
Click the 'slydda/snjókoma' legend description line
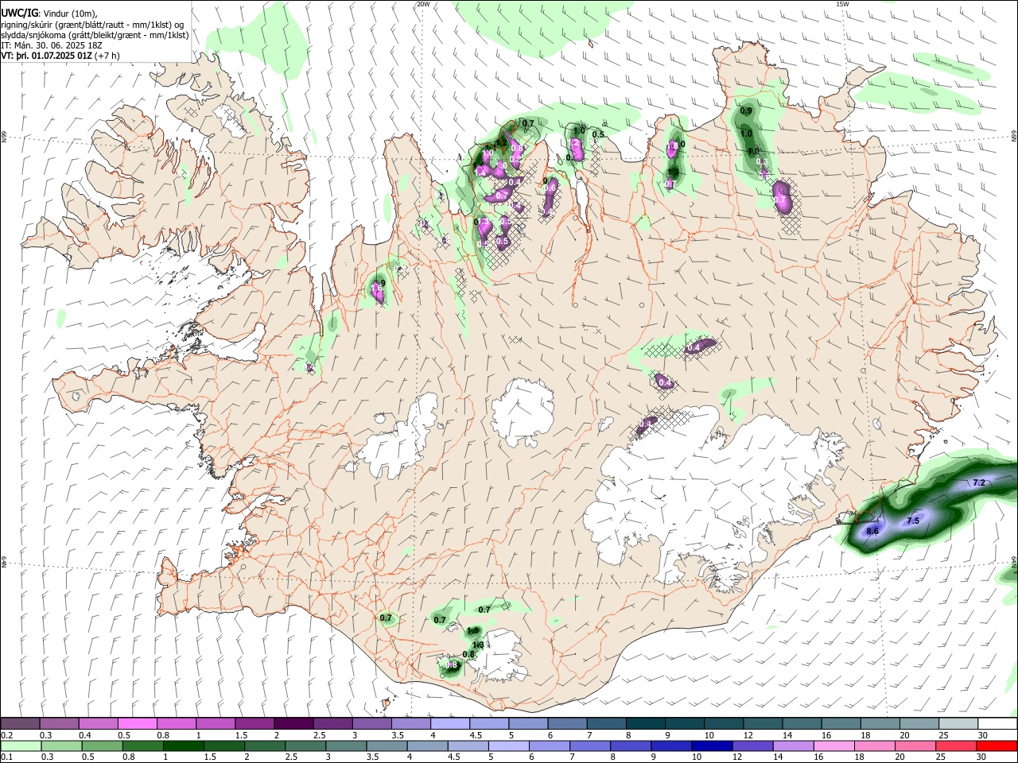pyautogui.click(x=95, y=35)
